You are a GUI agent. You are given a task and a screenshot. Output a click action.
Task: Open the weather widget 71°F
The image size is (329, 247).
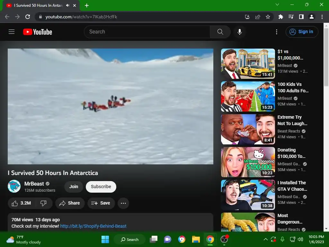tap(23, 239)
